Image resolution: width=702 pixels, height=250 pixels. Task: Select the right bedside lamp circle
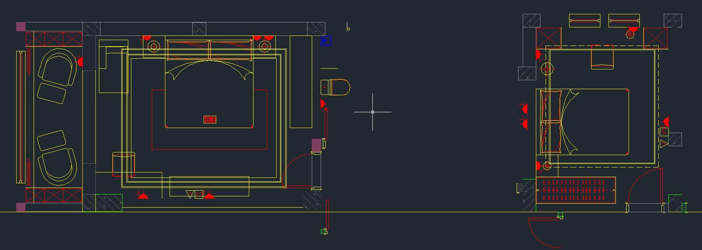pyautogui.click(x=265, y=47)
